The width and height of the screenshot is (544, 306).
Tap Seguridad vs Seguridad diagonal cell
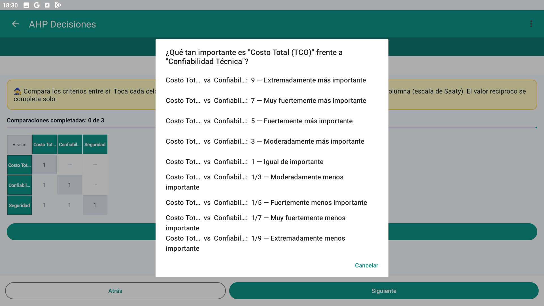point(95,205)
